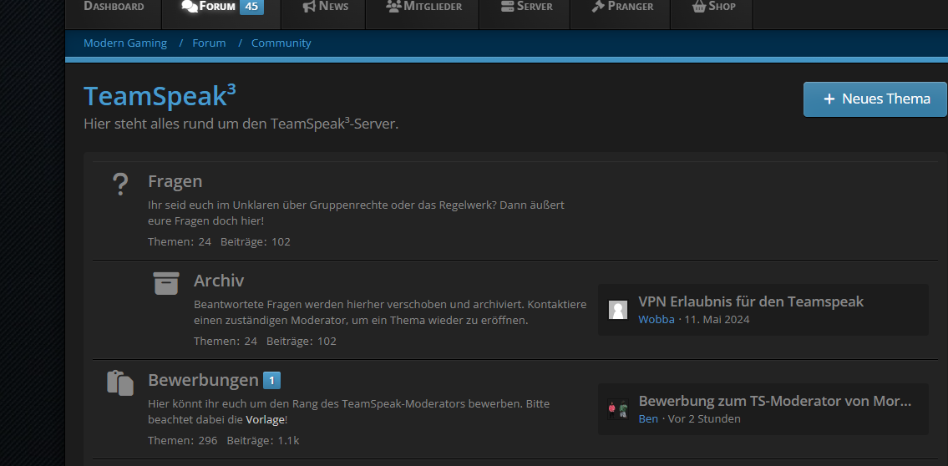Viewport: 948px width, 466px height.
Task: Click Ben's avatar thumbnail
Action: tap(618, 409)
